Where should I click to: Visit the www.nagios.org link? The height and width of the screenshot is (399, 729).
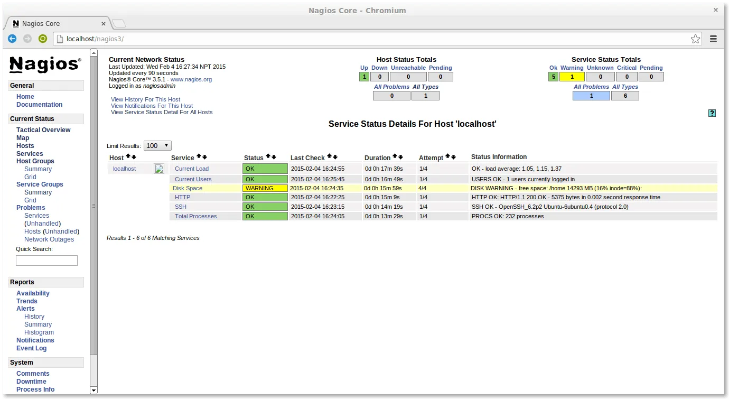191,79
